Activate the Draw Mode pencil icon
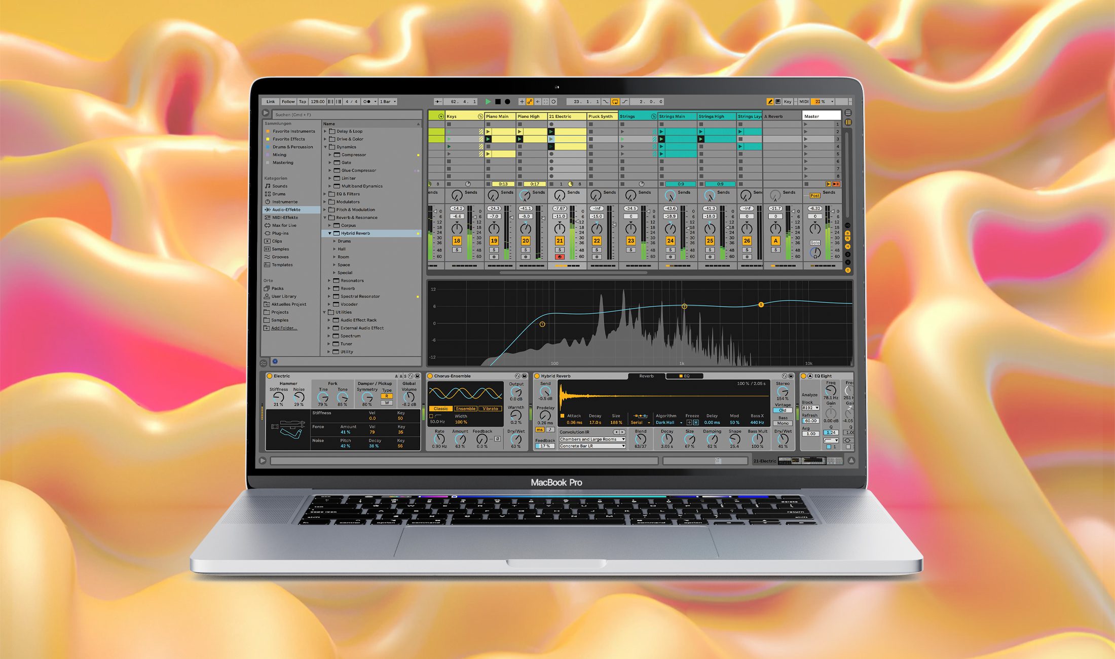Screen dimensions: 1115x659 point(770,101)
